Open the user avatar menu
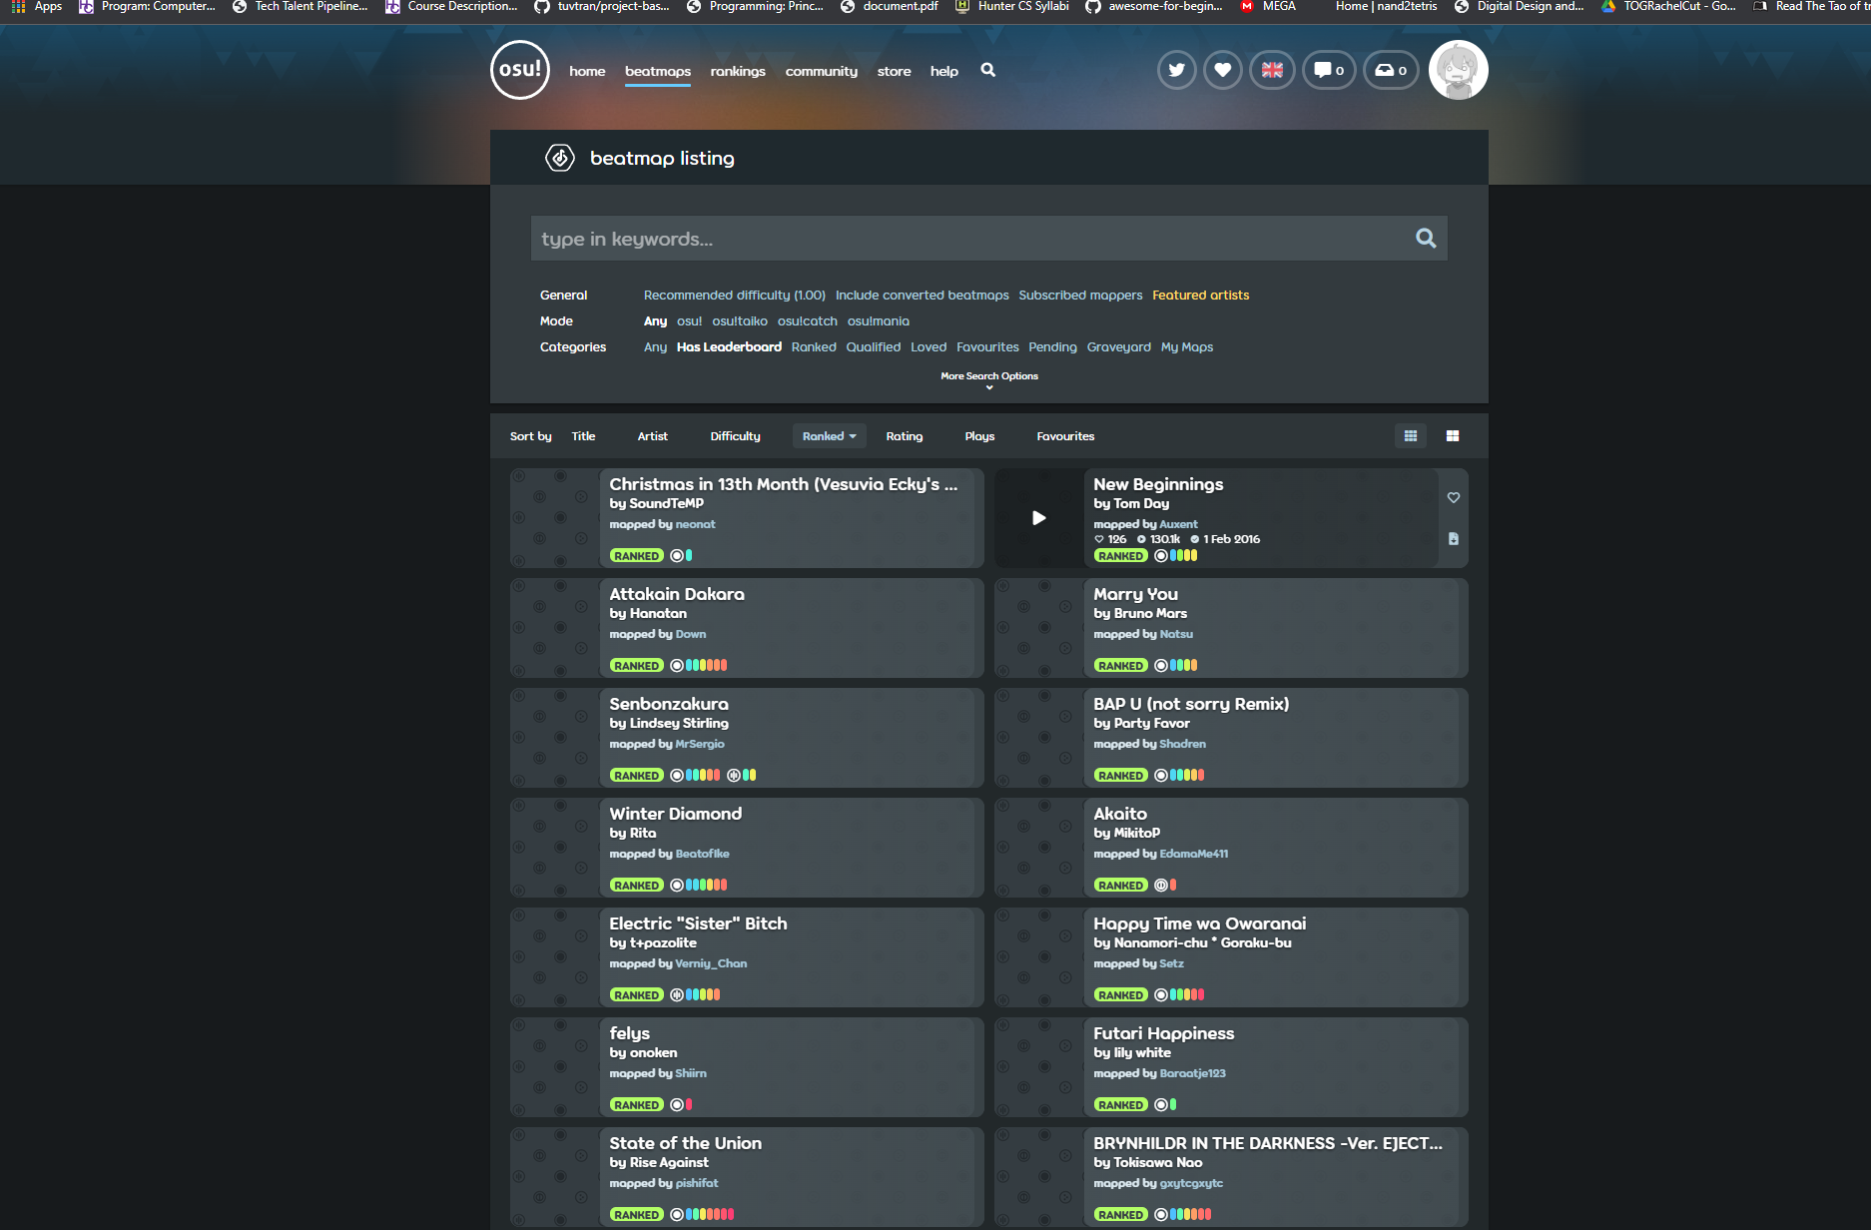This screenshot has height=1230, width=1871. pos(1459,70)
